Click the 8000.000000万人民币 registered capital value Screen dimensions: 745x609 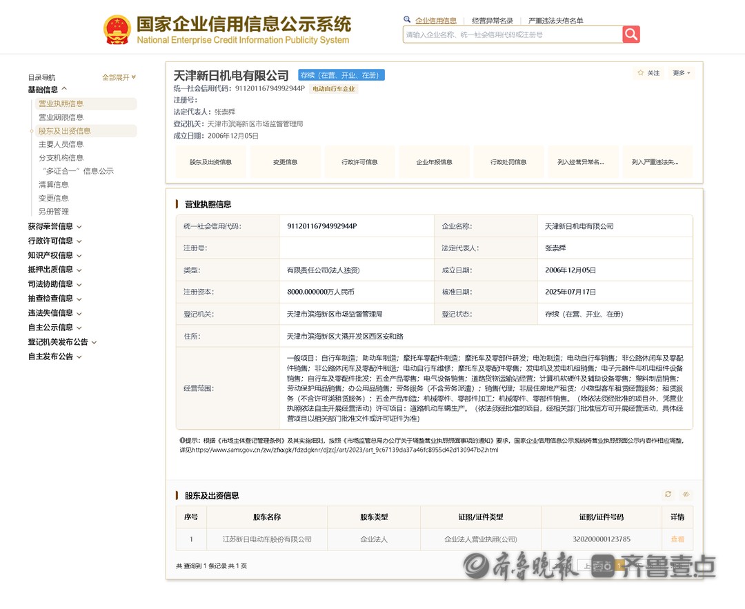tap(320, 292)
